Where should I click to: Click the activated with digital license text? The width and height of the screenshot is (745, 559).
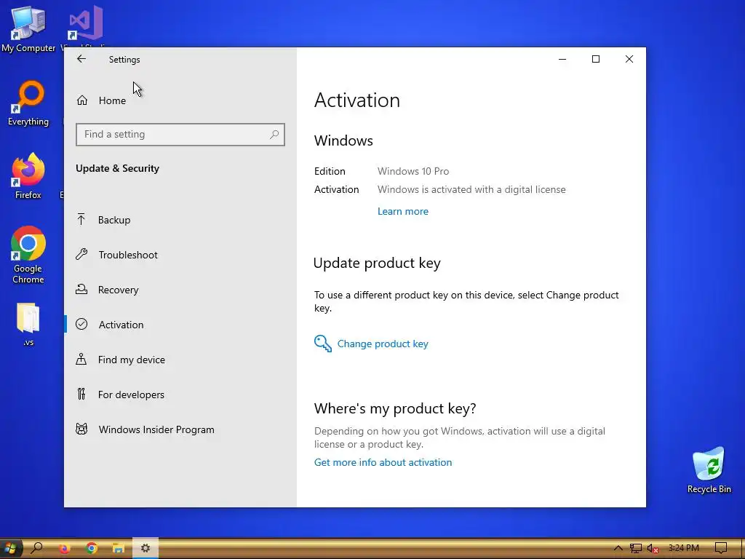point(471,190)
